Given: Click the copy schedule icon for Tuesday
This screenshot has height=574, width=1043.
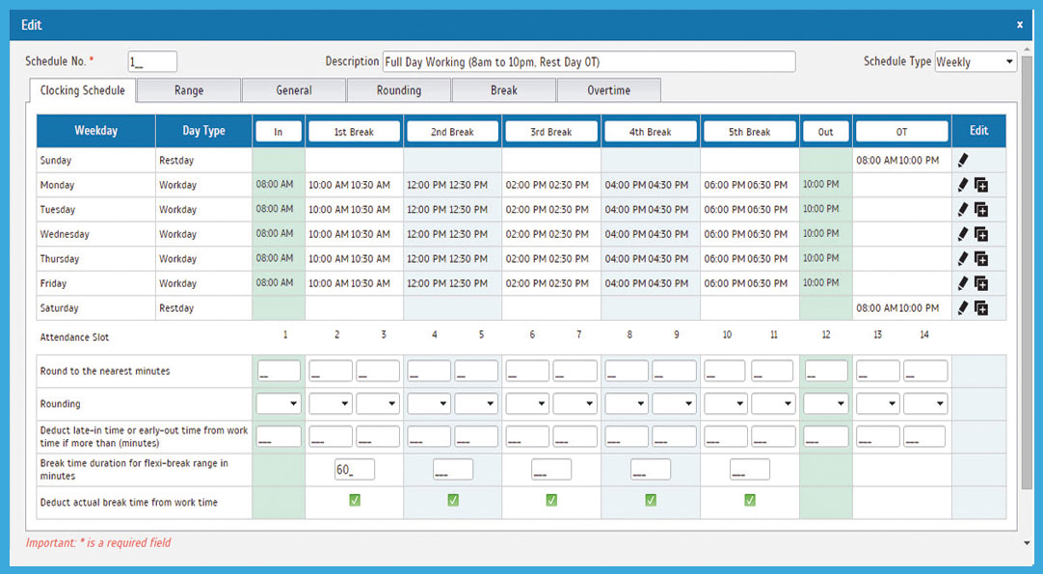Looking at the screenshot, I should (981, 209).
